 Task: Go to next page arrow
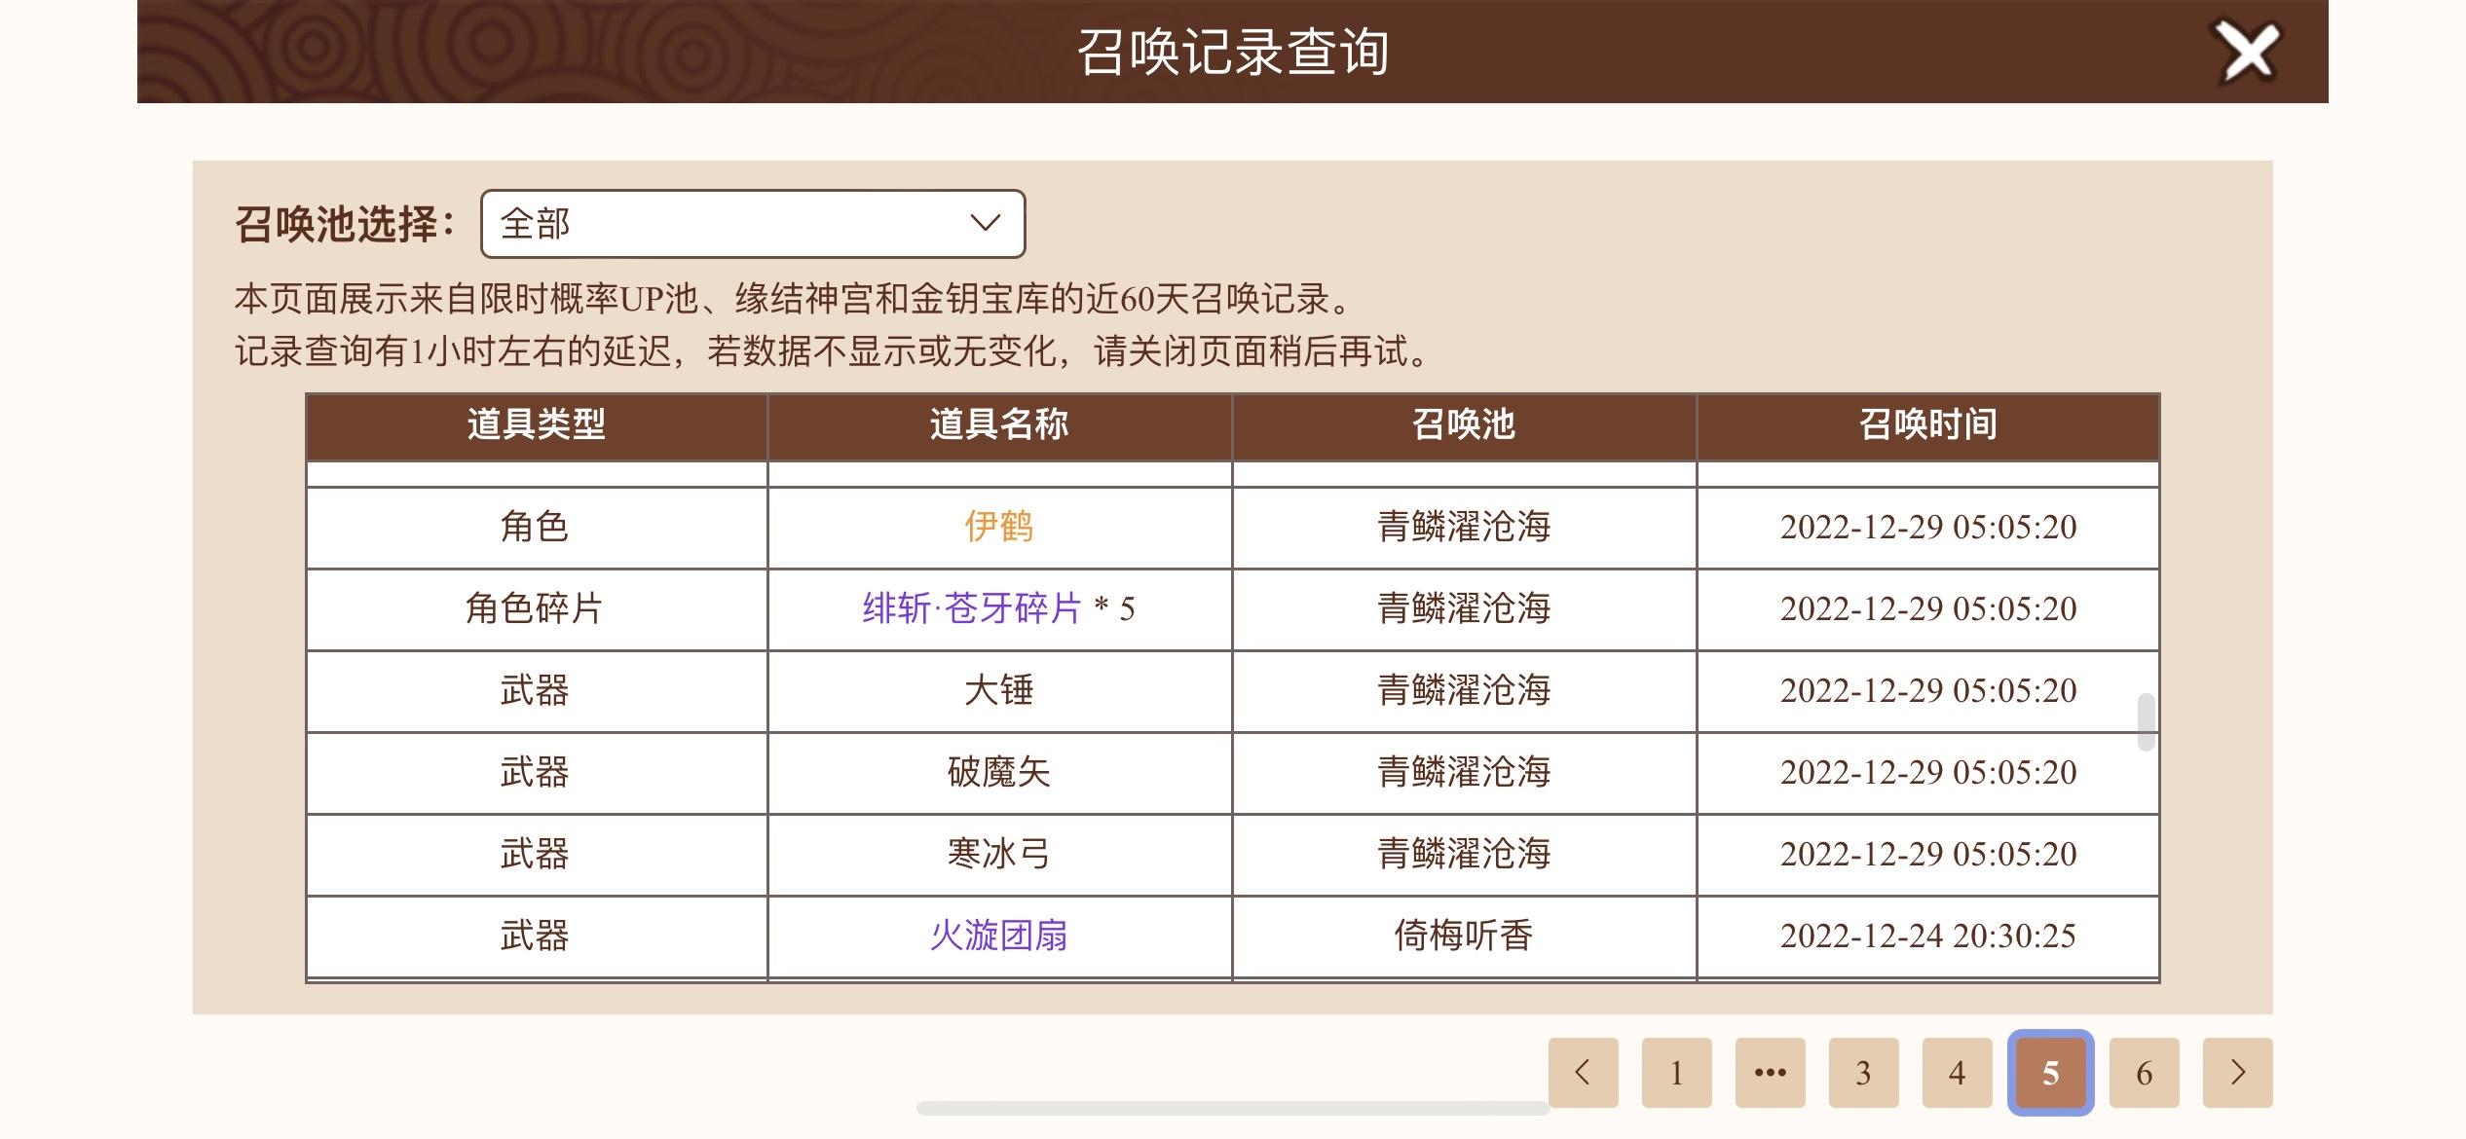2238,1073
